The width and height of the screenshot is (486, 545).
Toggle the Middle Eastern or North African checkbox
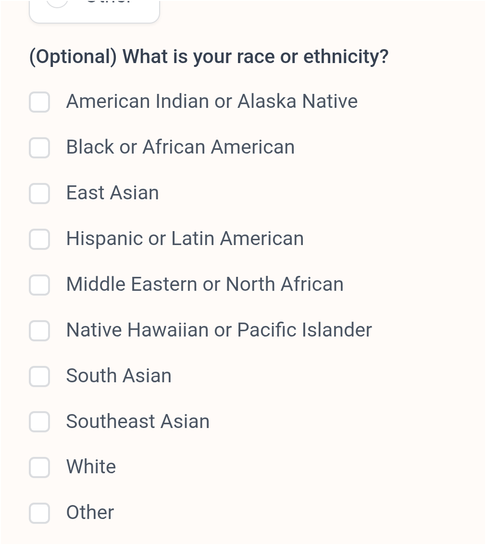point(39,285)
